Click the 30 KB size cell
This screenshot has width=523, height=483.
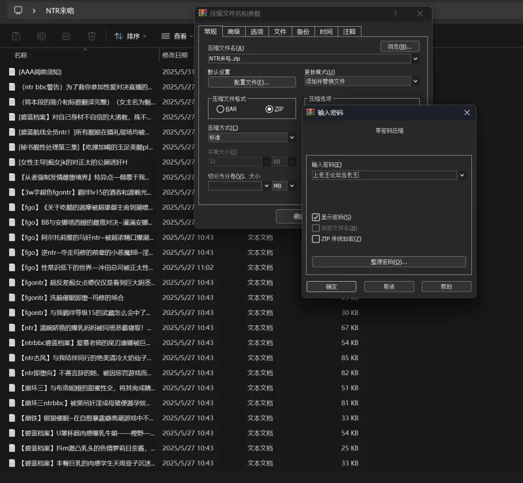click(350, 312)
